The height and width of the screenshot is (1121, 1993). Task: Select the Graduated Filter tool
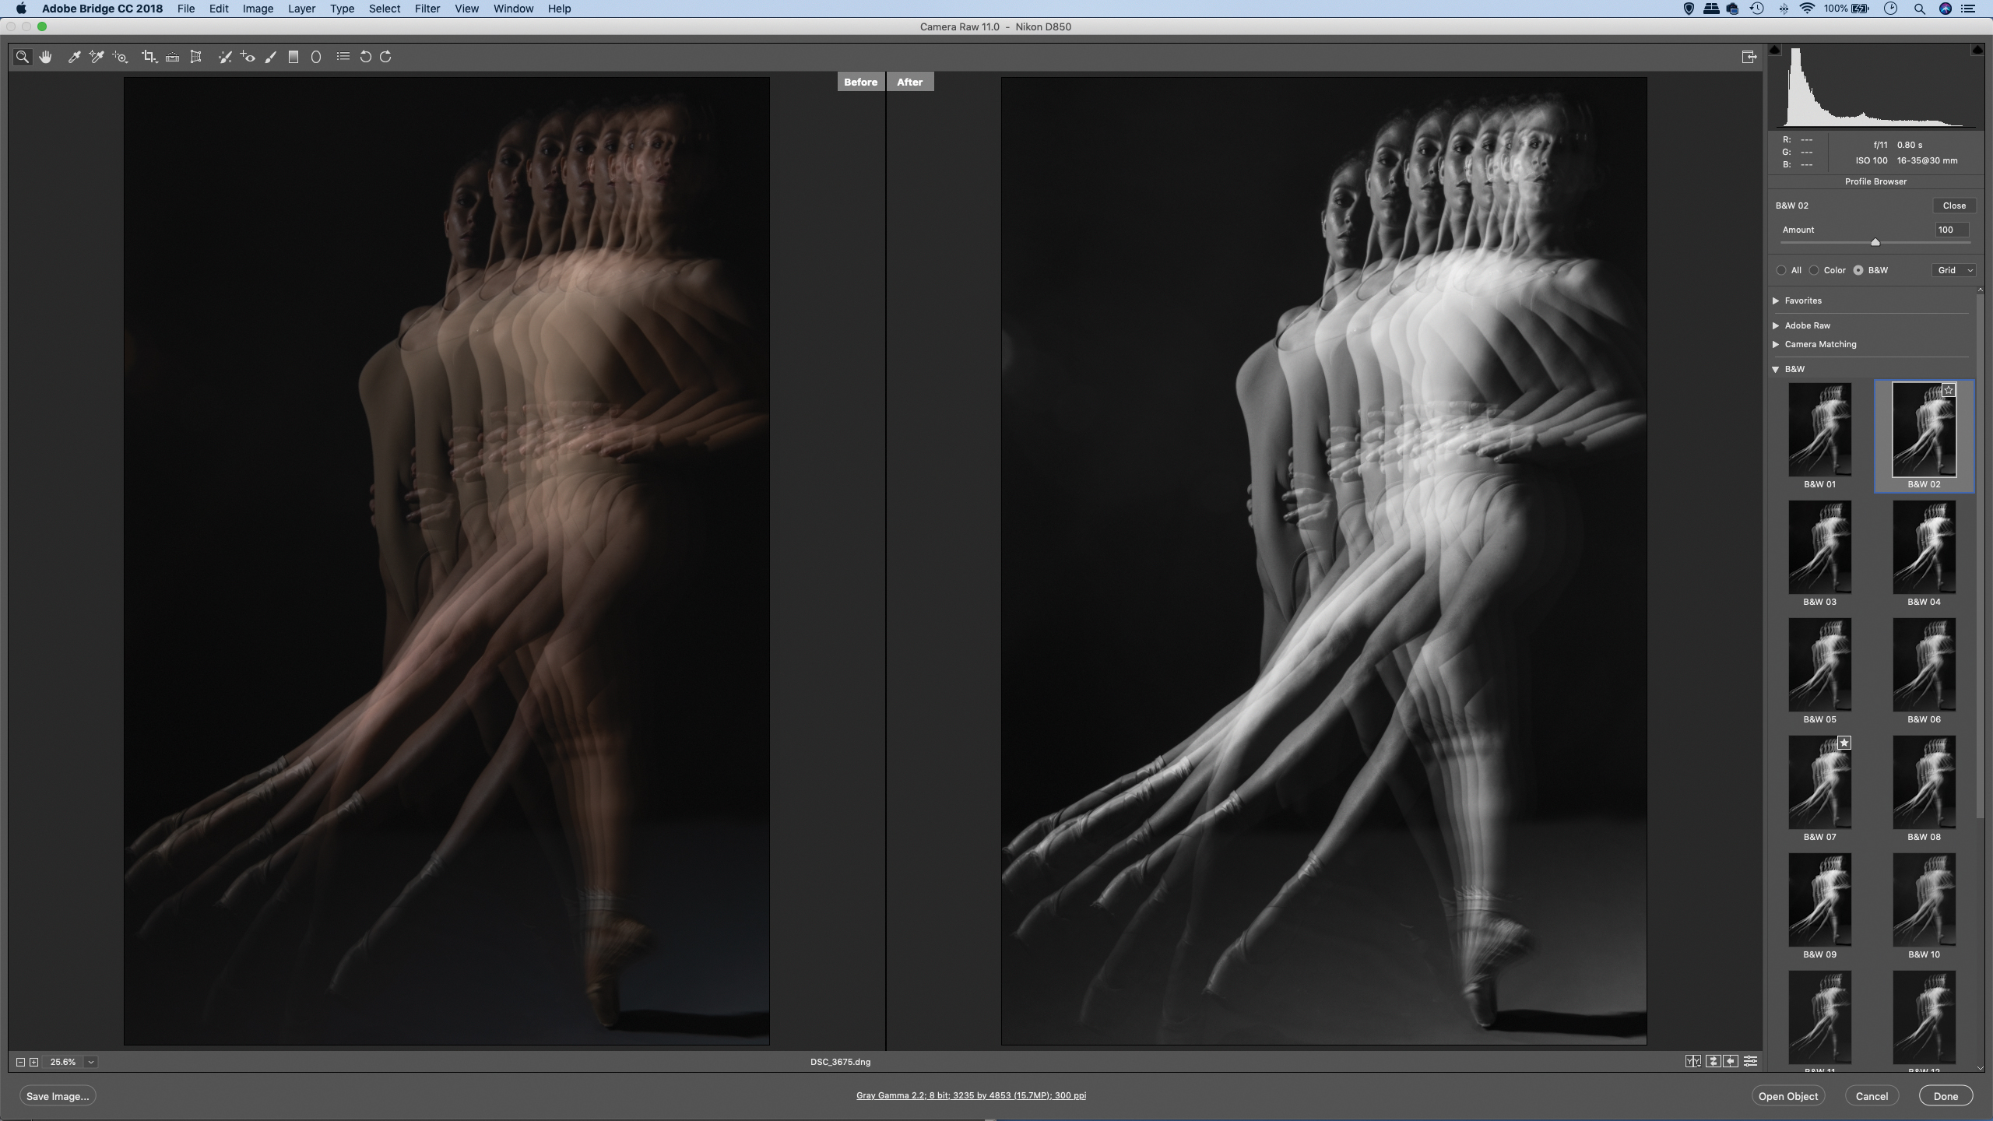click(294, 57)
